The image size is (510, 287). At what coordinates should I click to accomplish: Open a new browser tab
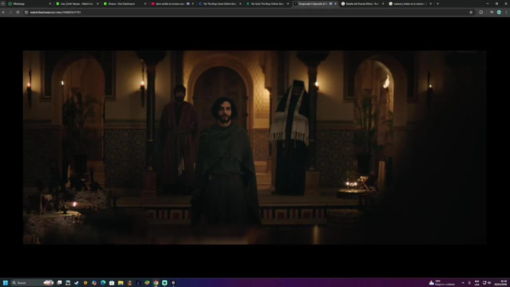[437, 4]
